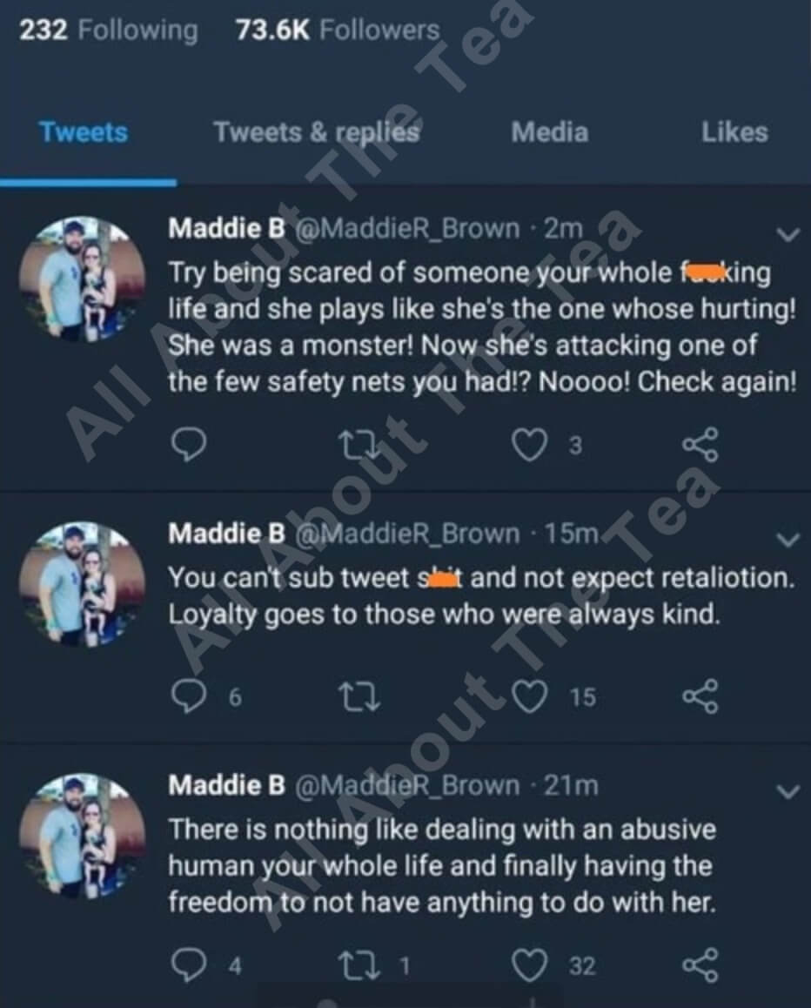The image size is (811, 1008).
Task: Retweet the 15m-old loyalty tweet
Action: [x=358, y=696]
